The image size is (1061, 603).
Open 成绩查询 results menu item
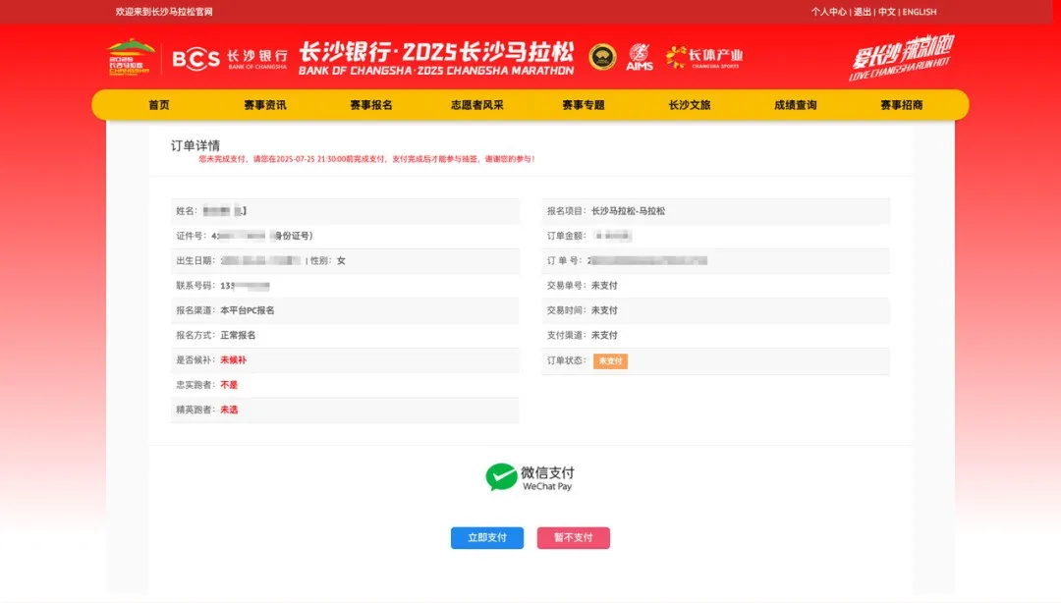tap(795, 105)
